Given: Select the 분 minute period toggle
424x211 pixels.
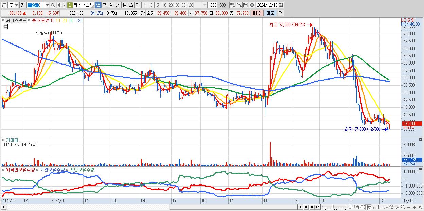Looking at the screenshot, I should point(124,5).
